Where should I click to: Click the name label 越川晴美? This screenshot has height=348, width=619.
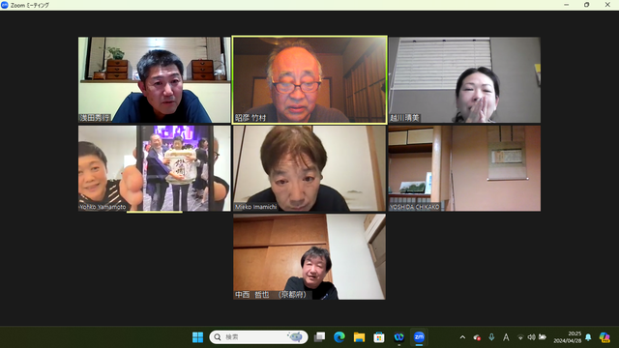(404, 118)
